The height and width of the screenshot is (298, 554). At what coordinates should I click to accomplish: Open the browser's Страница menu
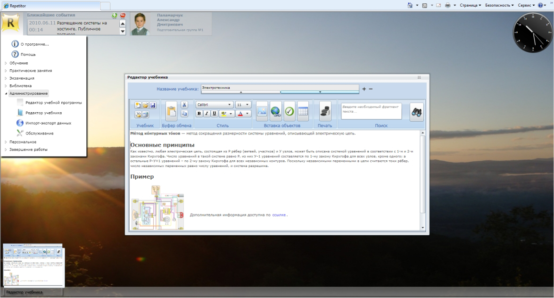tap(470, 5)
